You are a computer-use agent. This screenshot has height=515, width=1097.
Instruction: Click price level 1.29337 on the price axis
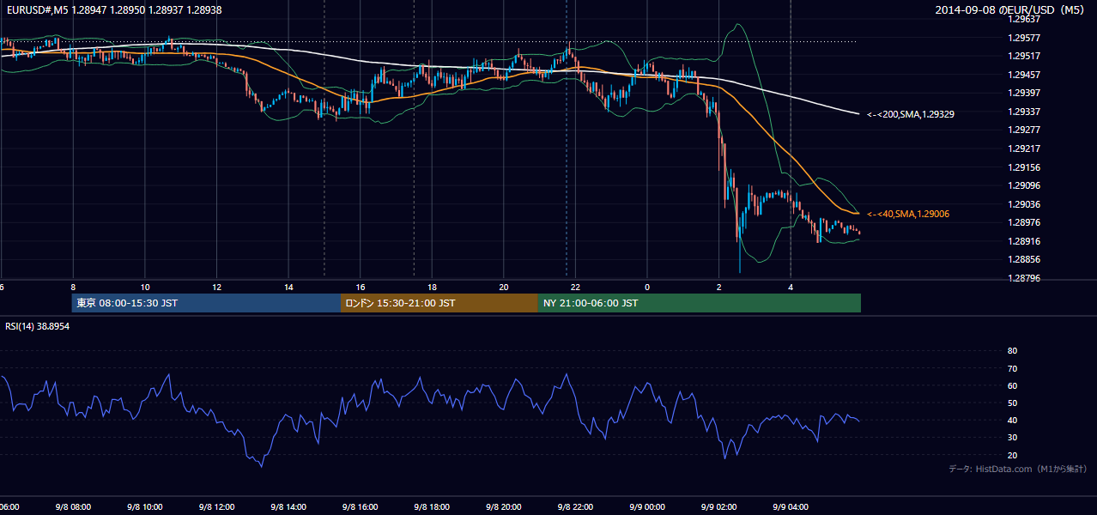pos(1023,112)
